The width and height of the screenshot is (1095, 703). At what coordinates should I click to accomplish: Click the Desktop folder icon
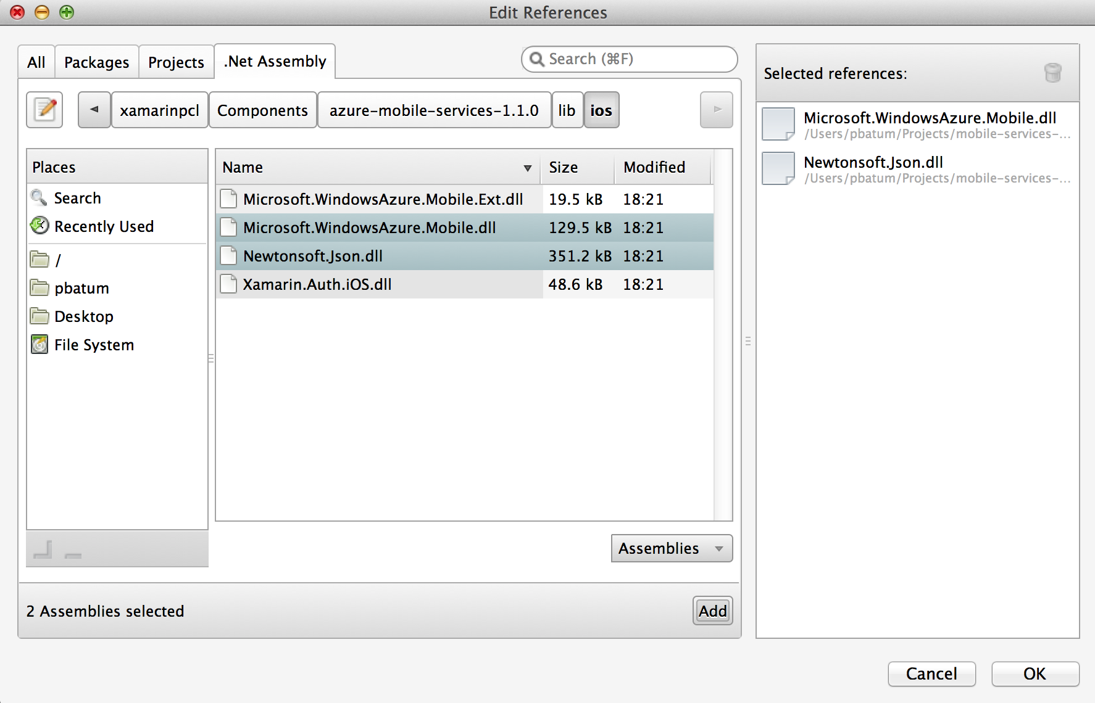(x=40, y=316)
